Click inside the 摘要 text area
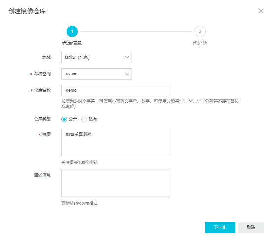271x240 pixels. [115, 143]
